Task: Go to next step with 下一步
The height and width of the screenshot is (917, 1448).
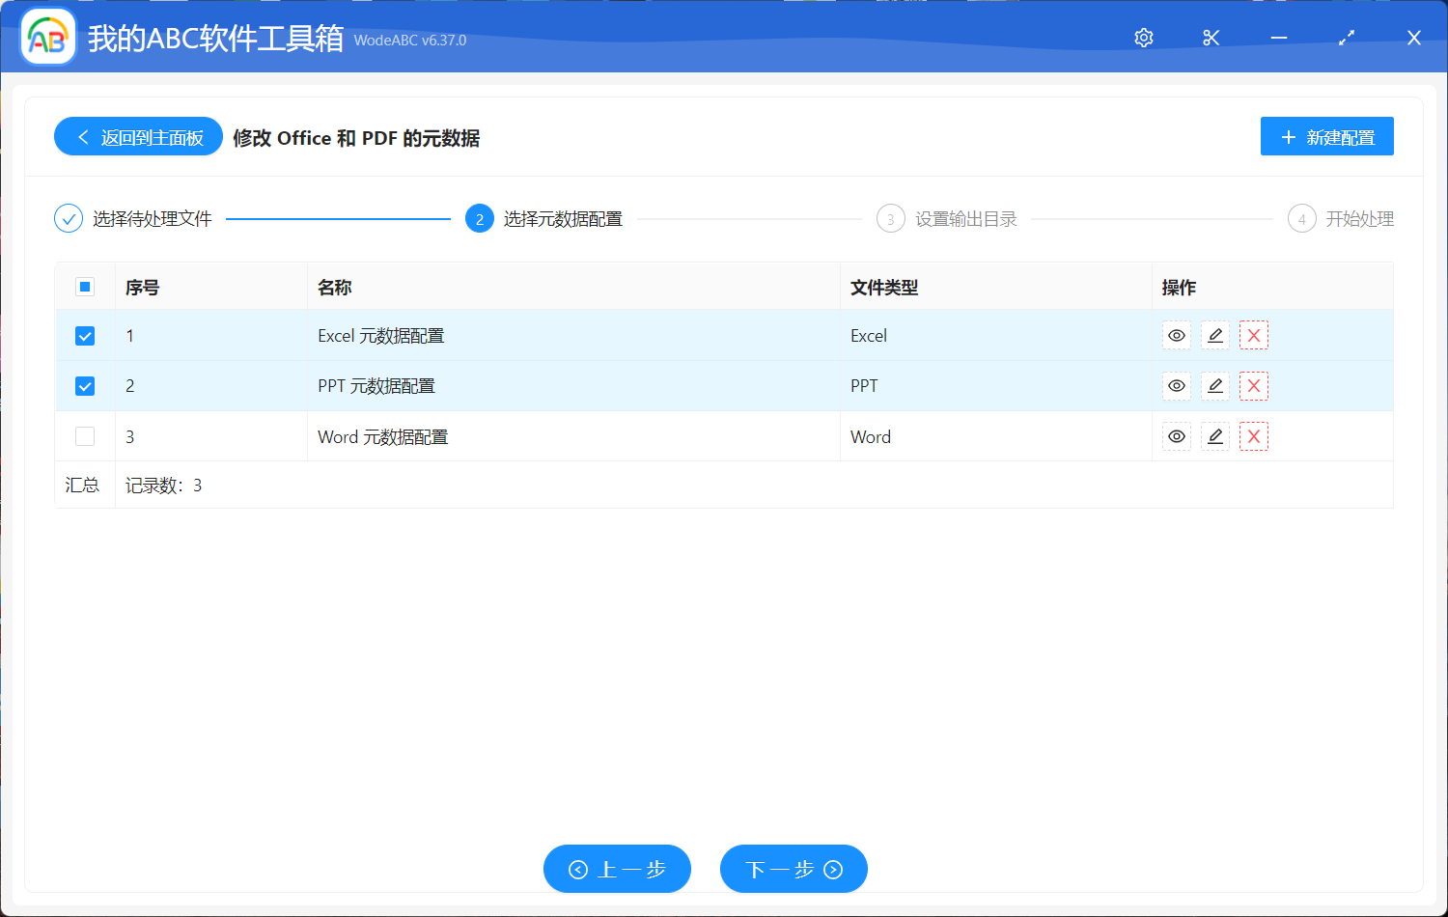Action: [x=794, y=870]
